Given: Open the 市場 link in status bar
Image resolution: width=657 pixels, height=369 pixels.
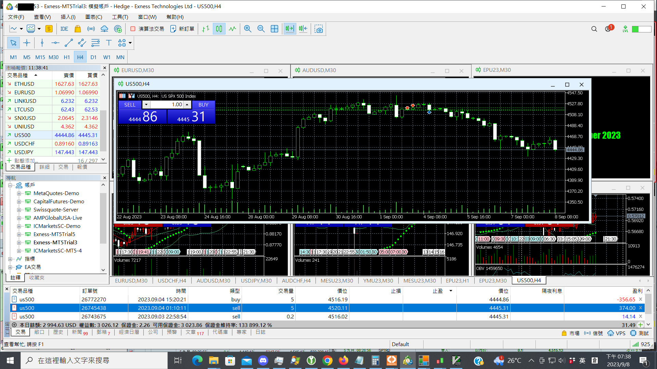Looking at the screenshot, I should [x=570, y=333].
